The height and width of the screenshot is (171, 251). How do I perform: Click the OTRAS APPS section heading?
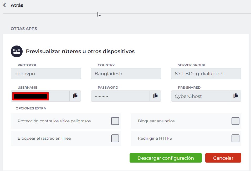(x=24, y=29)
